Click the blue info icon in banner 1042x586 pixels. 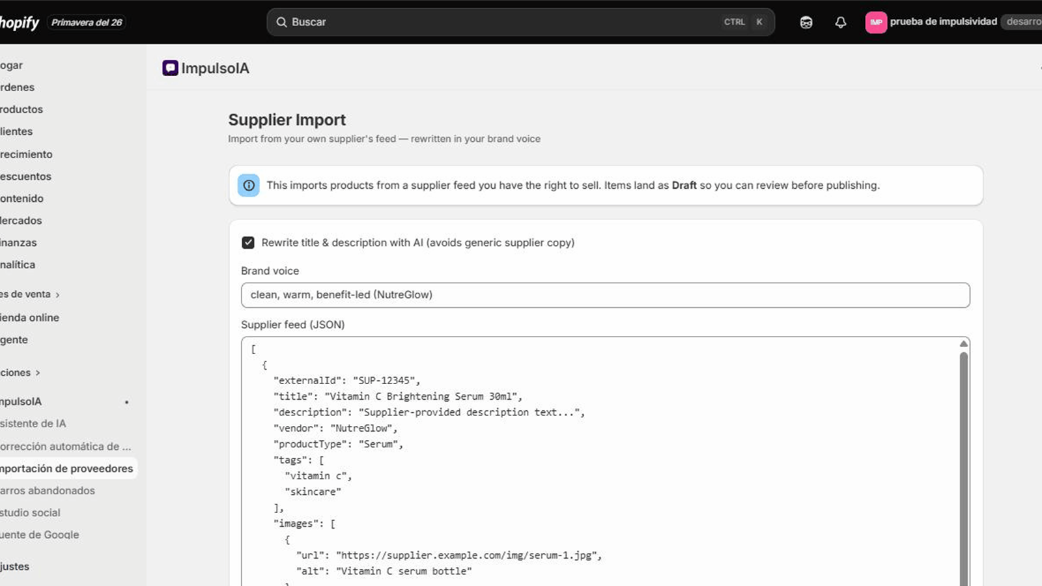click(249, 186)
